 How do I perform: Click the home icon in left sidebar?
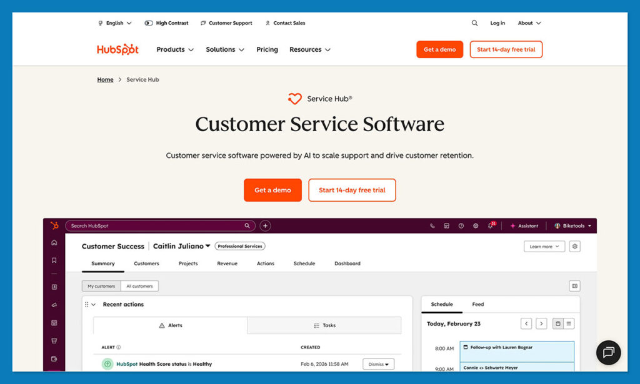point(54,242)
